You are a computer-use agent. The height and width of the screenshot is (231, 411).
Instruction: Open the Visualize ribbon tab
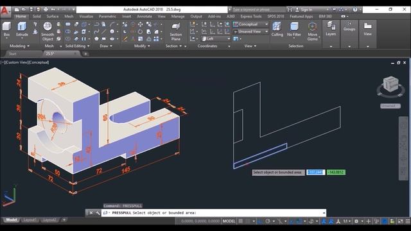pos(86,17)
